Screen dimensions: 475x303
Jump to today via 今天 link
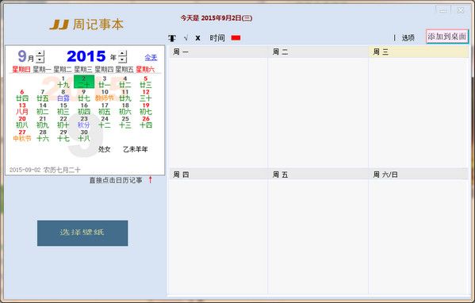click(x=151, y=57)
